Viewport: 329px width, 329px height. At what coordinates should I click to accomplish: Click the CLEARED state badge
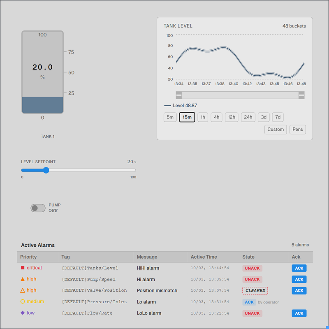tap(255, 291)
